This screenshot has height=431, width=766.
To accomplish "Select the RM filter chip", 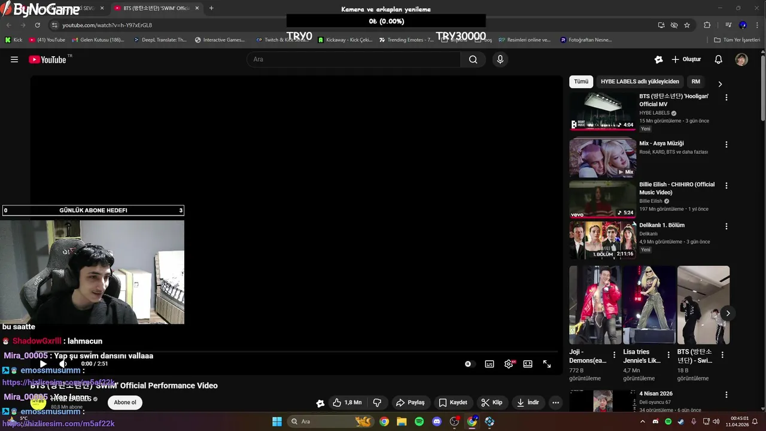I will coord(695,81).
